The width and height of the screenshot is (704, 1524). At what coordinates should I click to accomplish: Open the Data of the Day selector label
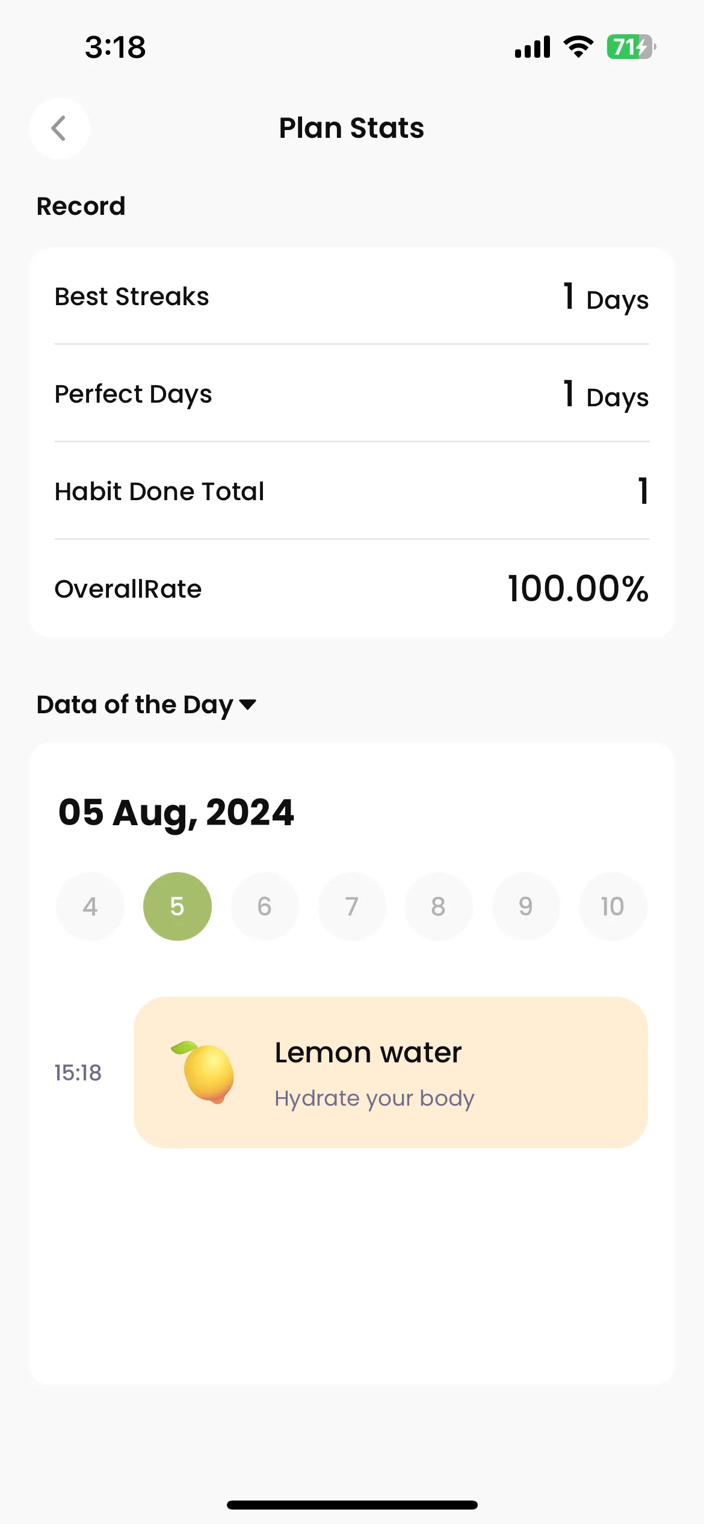(x=135, y=704)
